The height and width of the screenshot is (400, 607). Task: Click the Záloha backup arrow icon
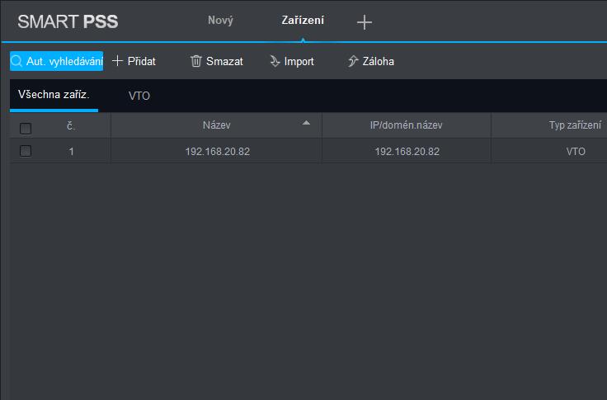click(x=353, y=61)
